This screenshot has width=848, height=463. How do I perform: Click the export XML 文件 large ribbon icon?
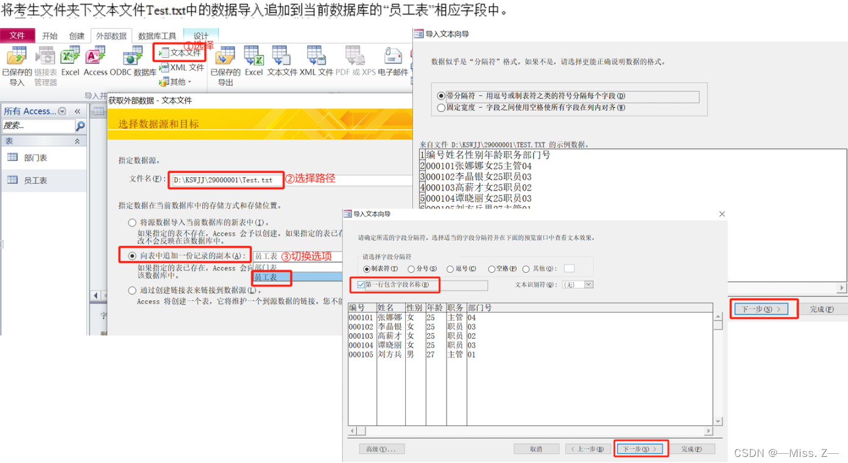[317, 62]
